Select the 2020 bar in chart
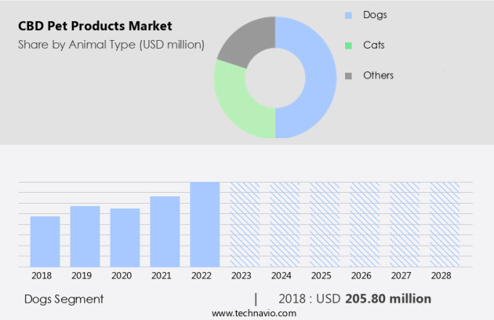The height and width of the screenshot is (320, 494). pos(125,237)
